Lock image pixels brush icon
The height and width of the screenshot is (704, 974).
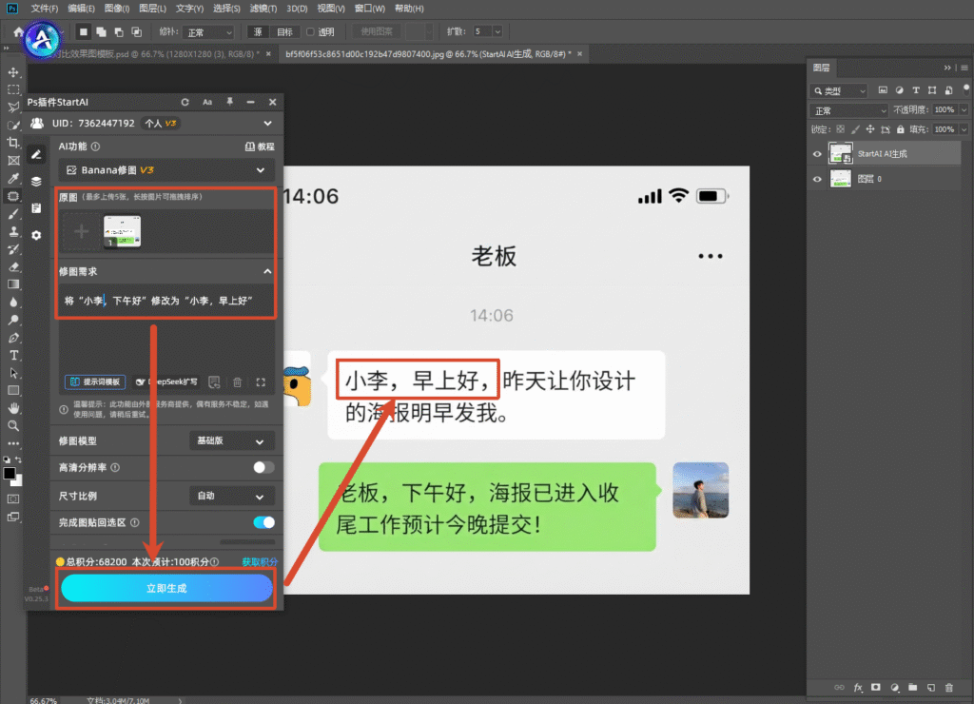click(855, 129)
